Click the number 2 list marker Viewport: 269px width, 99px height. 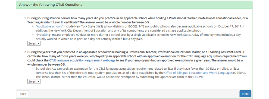[25, 52]
